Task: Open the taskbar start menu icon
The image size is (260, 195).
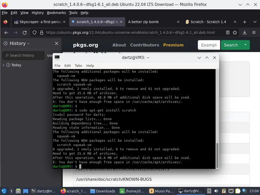Action: pyautogui.click(x=4, y=191)
